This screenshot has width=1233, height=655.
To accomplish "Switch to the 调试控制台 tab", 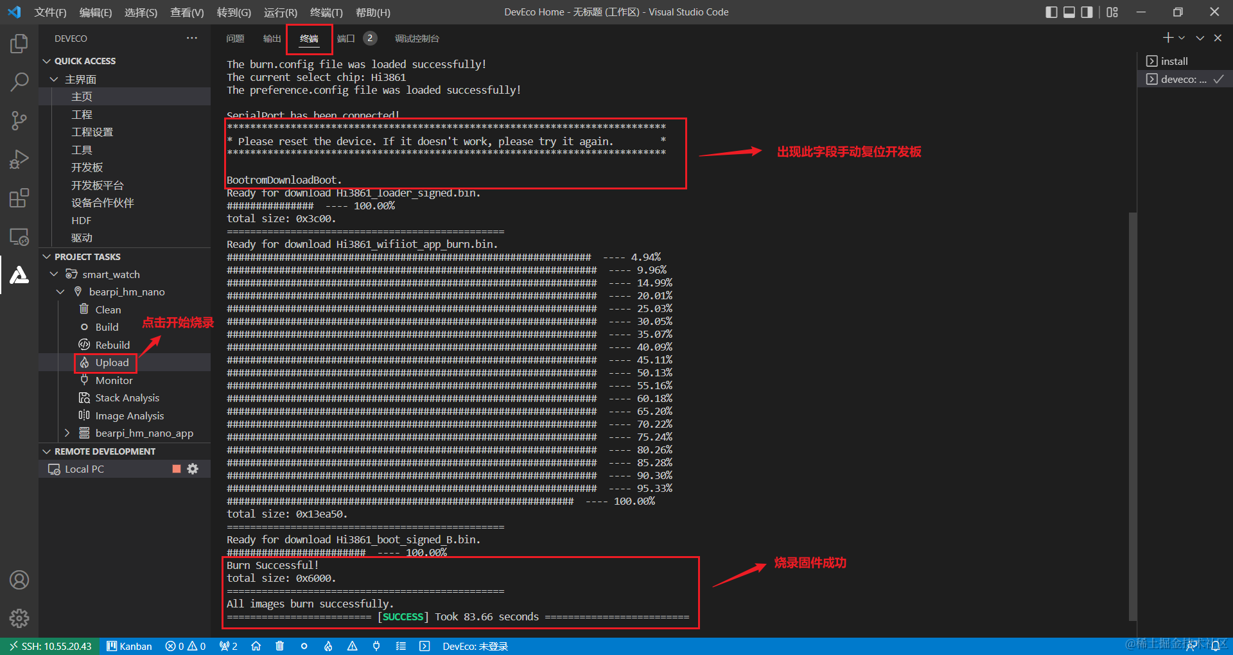I will (417, 39).
